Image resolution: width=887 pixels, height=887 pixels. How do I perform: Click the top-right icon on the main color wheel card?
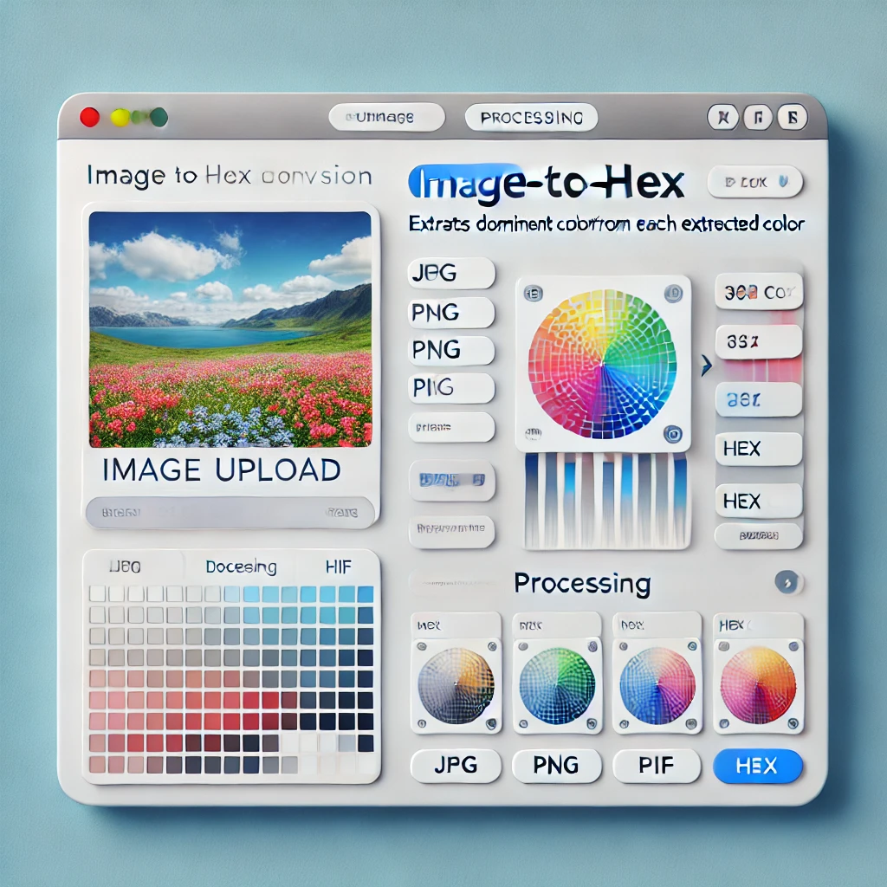(x=673, y=294)
